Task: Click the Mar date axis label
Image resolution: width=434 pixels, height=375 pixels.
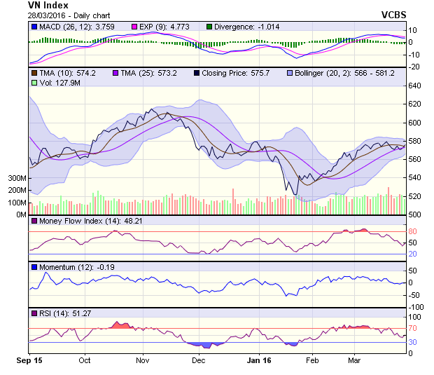Action: coord(354,361)
